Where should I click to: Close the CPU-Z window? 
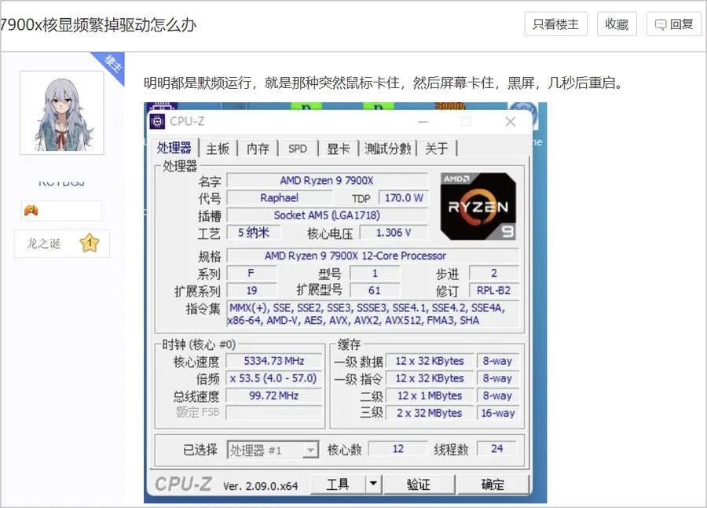(x=510, y=121)
